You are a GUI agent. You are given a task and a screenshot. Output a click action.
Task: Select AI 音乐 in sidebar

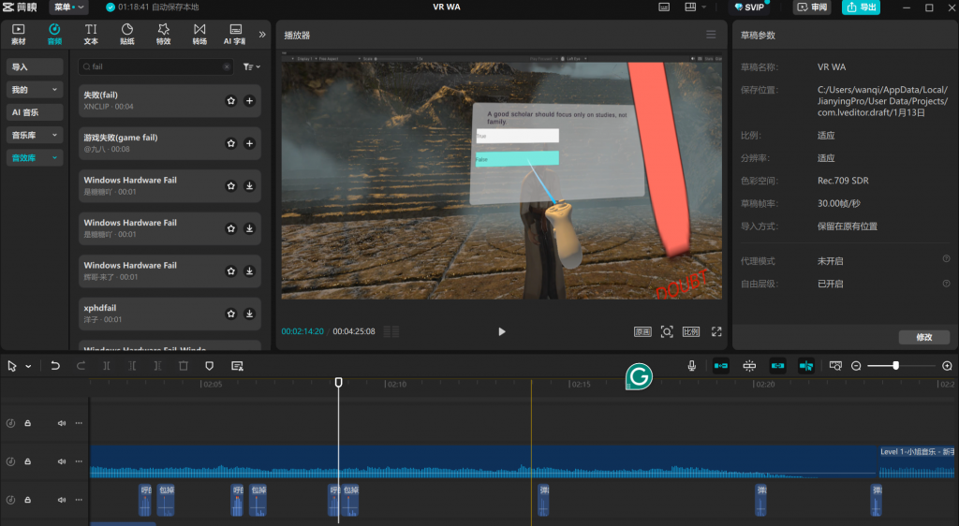(35, 111)
